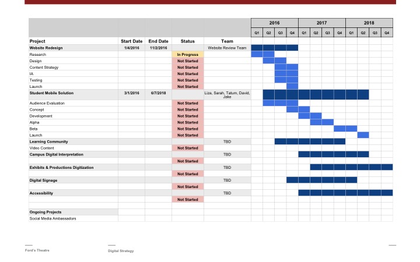Select the 2018 Q1 quarter header
The height and width of the screenshot is (262, 420).
tap(351, 33)
